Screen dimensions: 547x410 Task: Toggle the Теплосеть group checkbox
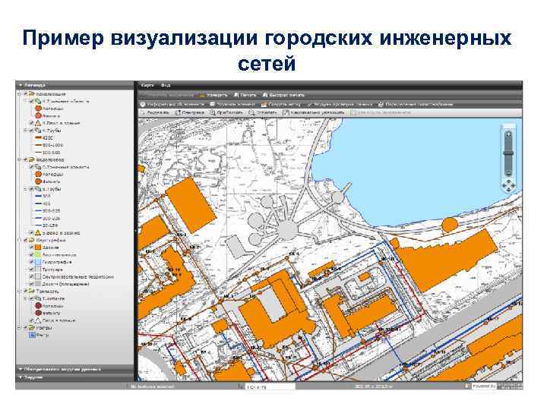point(26,291)
